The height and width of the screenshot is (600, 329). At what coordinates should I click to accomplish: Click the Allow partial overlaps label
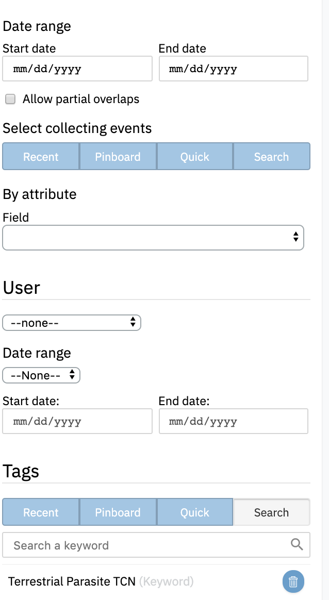(81, 99)
